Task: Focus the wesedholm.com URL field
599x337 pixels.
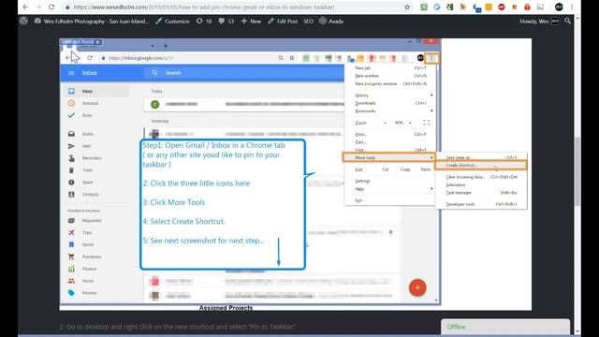Action: coord(204,7)
